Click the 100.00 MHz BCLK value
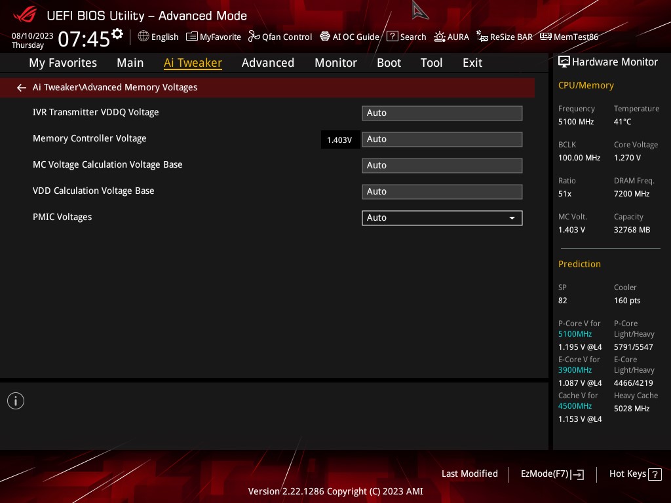 [x=579, y=158]
